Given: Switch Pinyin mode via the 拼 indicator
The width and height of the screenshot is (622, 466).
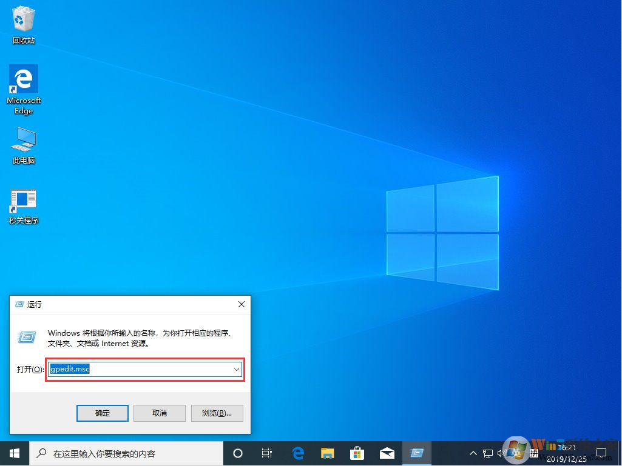Looking at the screenshot, I should point(533,453).
